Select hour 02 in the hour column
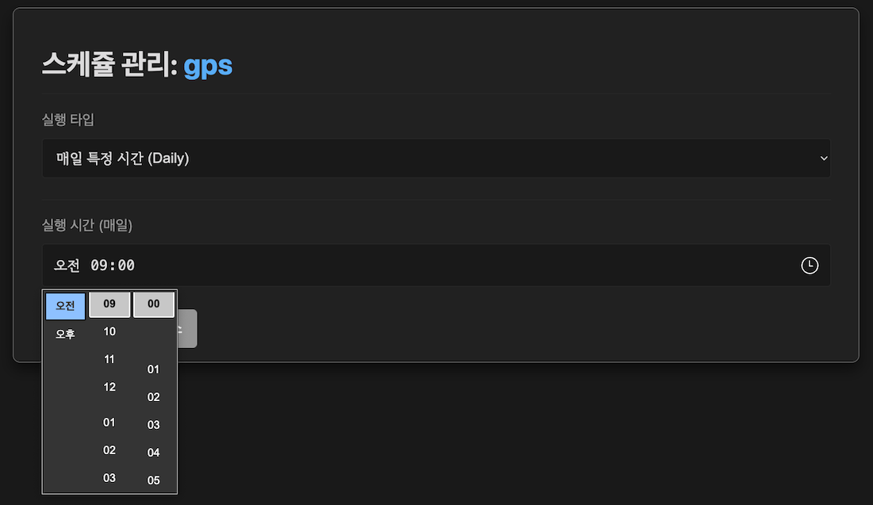This screenshot has height=505, width=873. (x=109, y=450)
